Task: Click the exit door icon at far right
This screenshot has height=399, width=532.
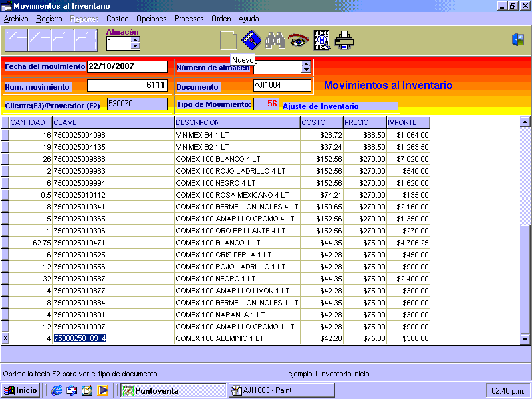Action: (518, 40)
